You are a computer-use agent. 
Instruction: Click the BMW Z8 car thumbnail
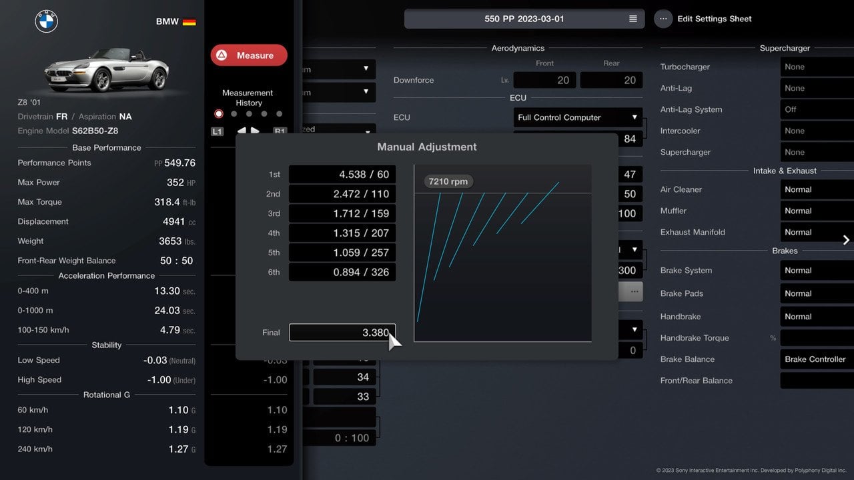click(107, 69)
